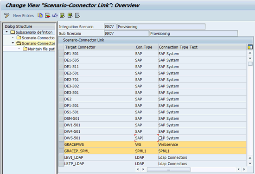Screen dimensions: 255x174
Task: Select the row marker for DE1-505
Action: 61,60
